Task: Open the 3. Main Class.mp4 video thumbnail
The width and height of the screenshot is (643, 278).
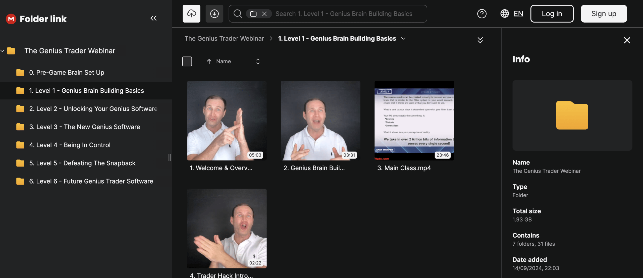Action: (x=414, y=121)
